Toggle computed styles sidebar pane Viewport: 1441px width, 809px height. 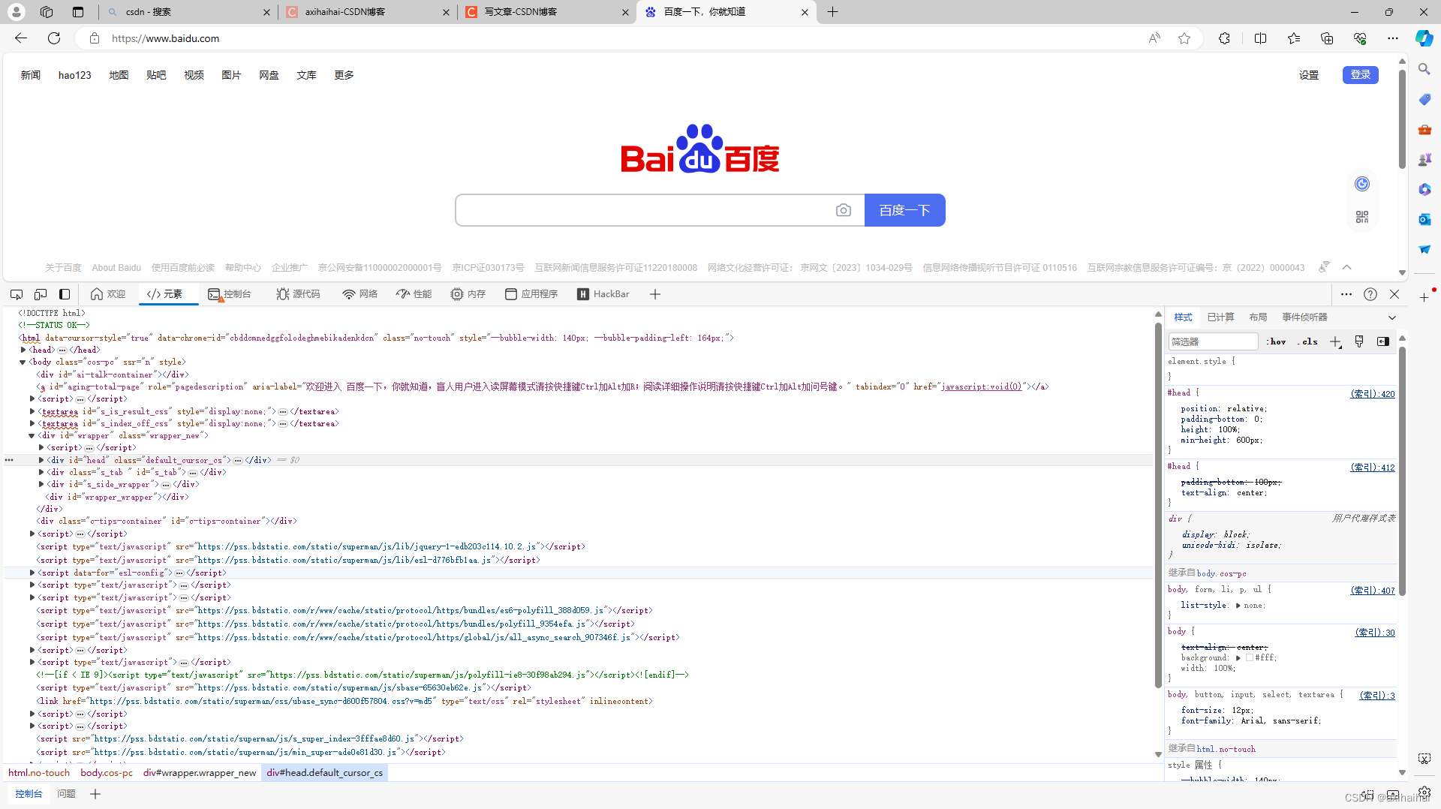point(1383,341)
